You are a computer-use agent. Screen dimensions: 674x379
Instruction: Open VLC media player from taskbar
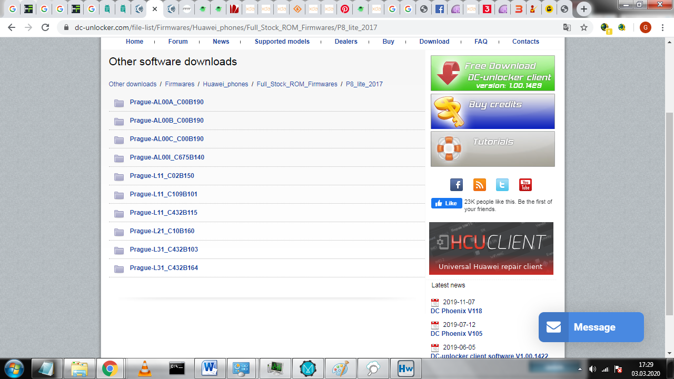pos(144,368)
